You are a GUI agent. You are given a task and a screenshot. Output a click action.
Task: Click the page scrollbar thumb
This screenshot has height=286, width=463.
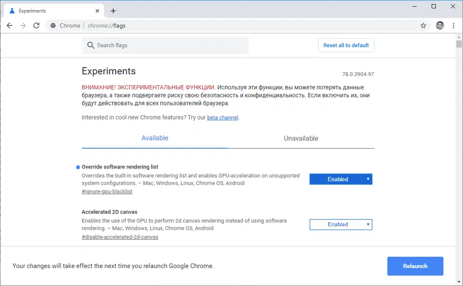458,44
